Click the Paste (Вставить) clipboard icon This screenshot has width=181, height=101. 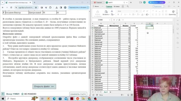coord(106,12)
